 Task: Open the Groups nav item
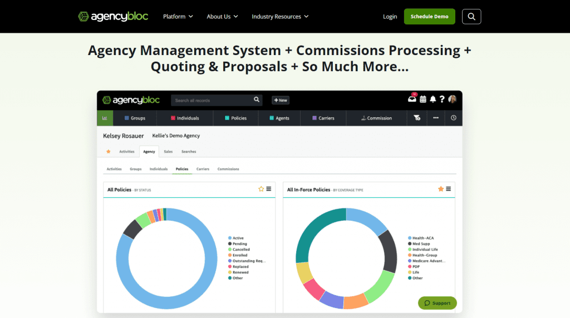coord(135,118)
